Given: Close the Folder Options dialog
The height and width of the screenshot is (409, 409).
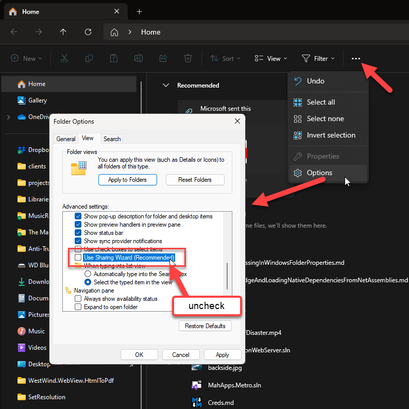Looking at the screenshot, I should pyautogui.click(x=237, y=121).
